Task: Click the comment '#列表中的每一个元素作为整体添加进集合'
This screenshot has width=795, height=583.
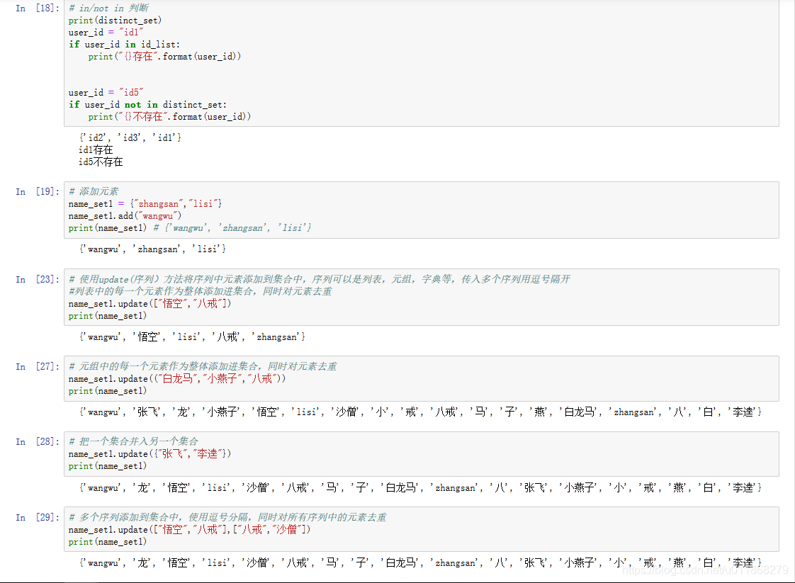Action: click(x=201, y=292)
